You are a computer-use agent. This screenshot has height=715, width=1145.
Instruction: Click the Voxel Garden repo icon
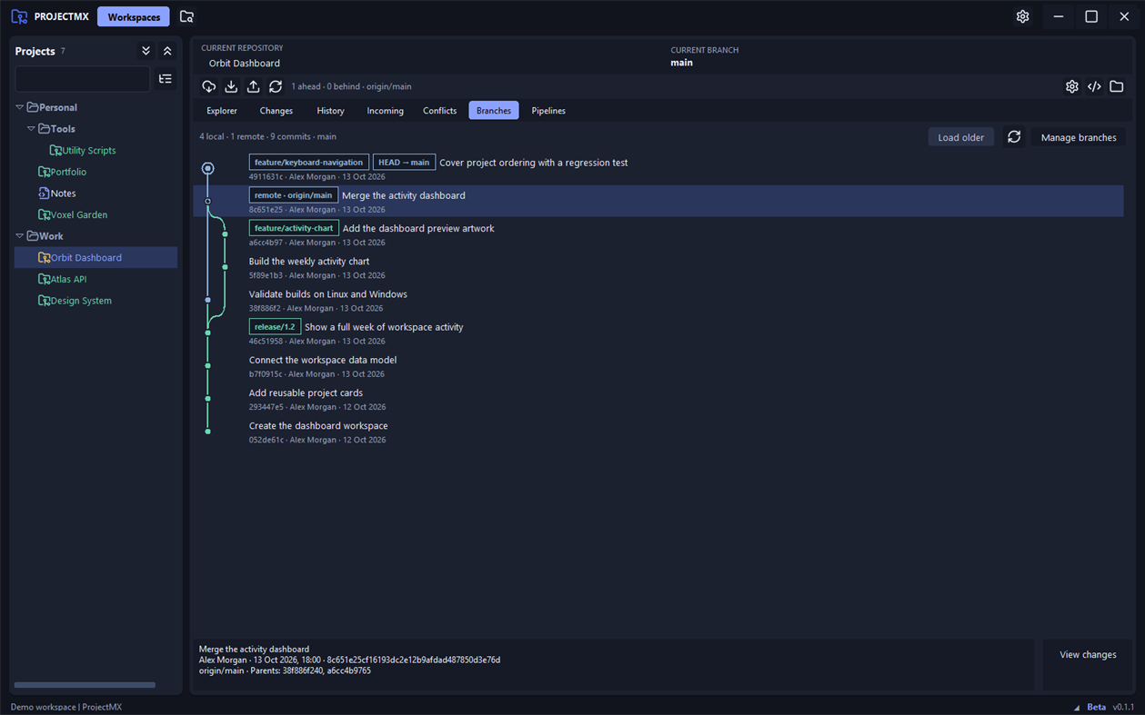pos(44,215)
